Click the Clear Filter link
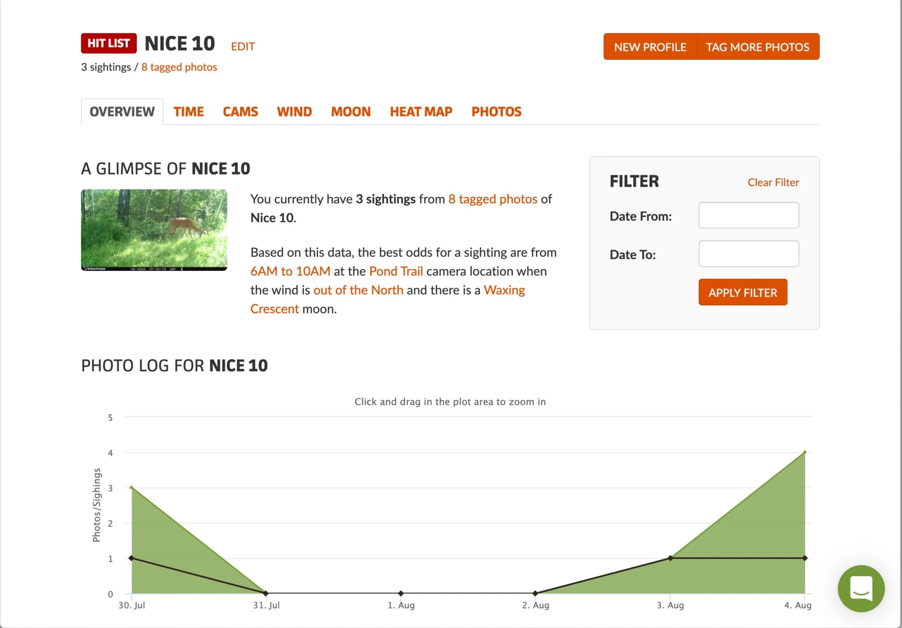 click(x=773, y=182)
